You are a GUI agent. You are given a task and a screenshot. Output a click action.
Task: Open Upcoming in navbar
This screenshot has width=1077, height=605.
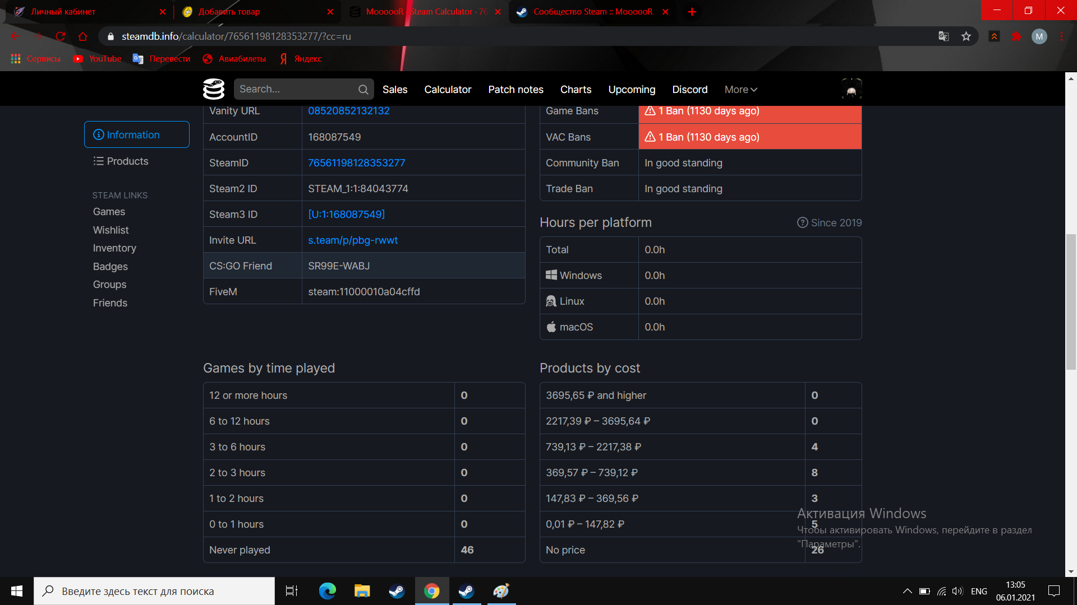point(632,90)
